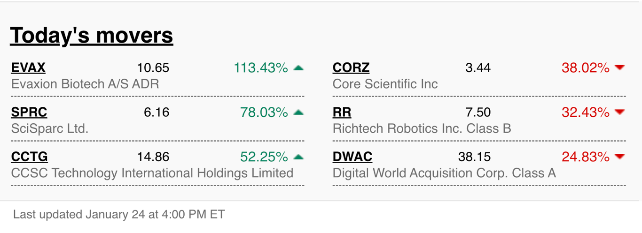Click red down arrow beside 24.83%
The width and height of the screenshot is (642, 233).
[x=620, y=157]
